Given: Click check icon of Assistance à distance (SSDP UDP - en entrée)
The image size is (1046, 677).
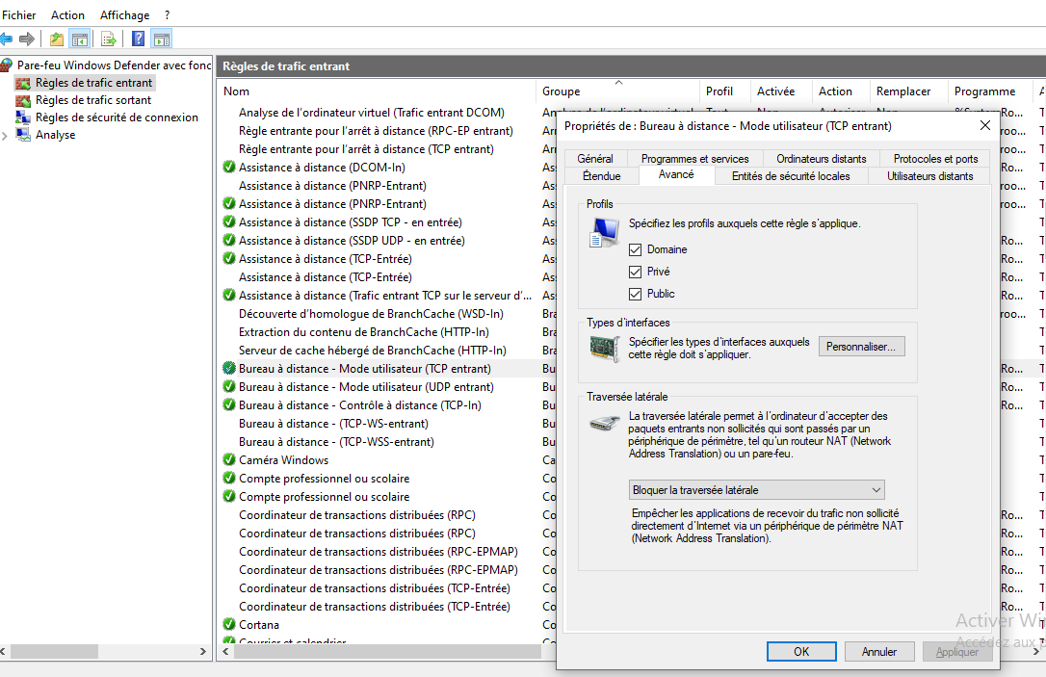Looking at the screenshot, I should (x=229, y=240).
